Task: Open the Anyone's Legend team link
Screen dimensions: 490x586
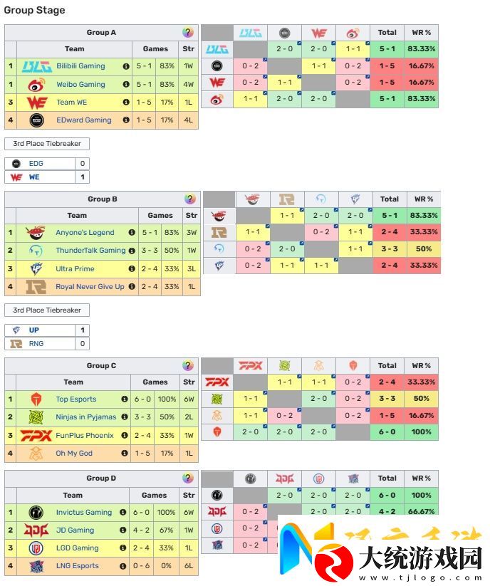Action: [x=85, y=232]
